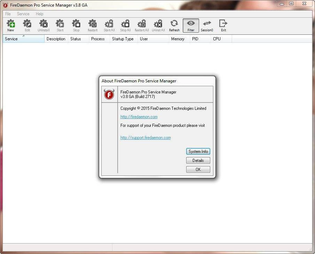This screenshot has height=254, width=315.
Task: Click the Start All services icon
Action: [x=109, y=25]
